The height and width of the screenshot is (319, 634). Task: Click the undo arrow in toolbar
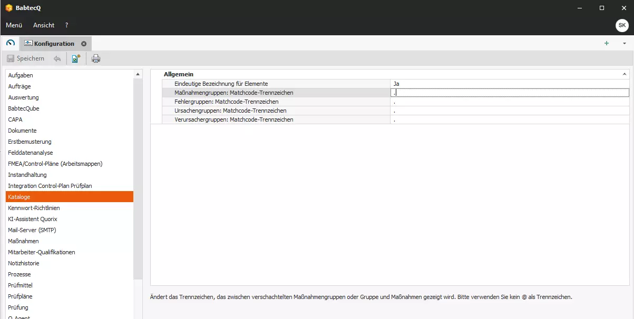57,58
